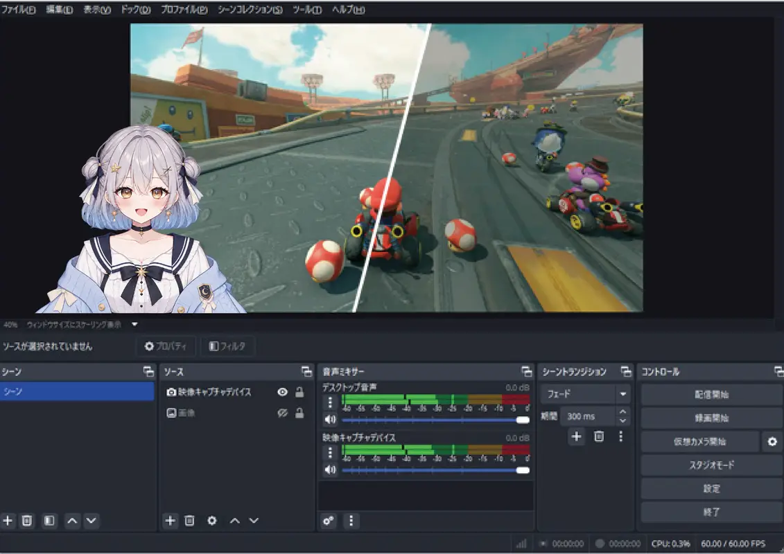The image size is (784, 554).
Task: Mute 映像キャプチャデバイス audio with speaker icon
Action: 330,470
